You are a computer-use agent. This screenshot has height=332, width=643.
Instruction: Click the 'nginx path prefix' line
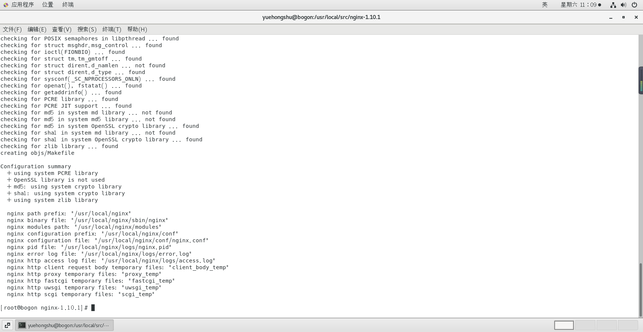[x=69, y=213]
